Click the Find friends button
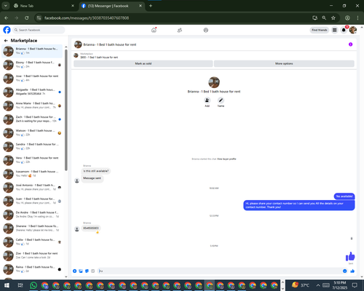This screenshot has width=364, height=291. [320, 30]
